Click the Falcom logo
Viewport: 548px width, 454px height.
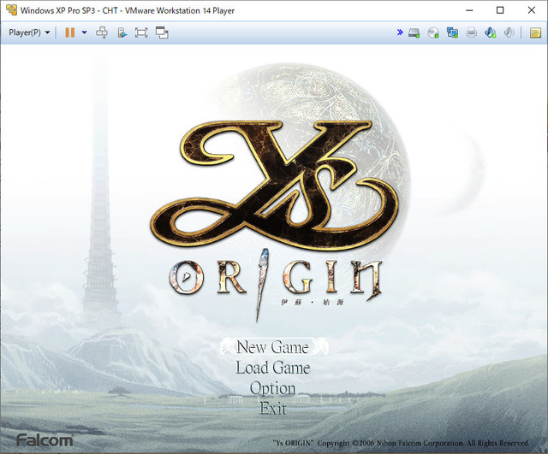click(x=45, y=440)
